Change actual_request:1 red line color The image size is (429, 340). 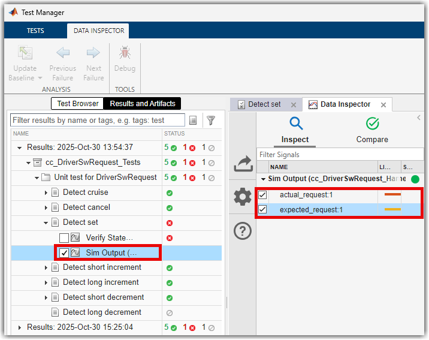coord(392,194)
